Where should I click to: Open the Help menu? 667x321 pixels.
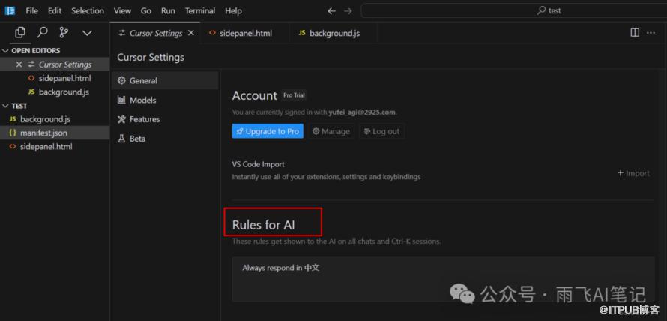click(x=234, y=11)
